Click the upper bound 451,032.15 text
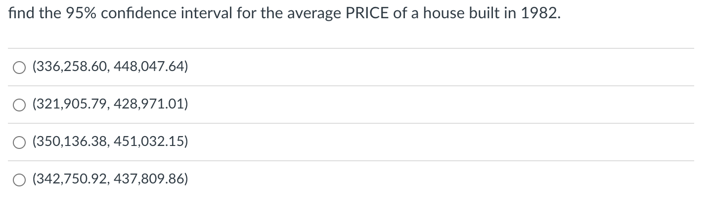Image resolution: width=711 pixels, height=215 pixels. 150,142
